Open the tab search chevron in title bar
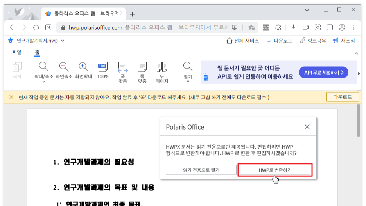366x206 pixels. 307,10
